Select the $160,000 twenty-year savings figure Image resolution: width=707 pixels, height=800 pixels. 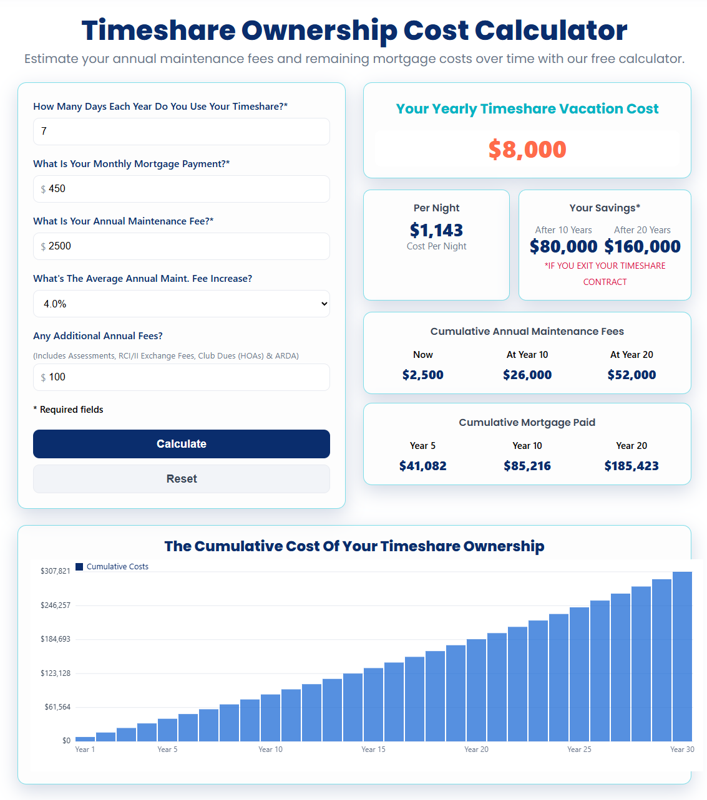642,246
